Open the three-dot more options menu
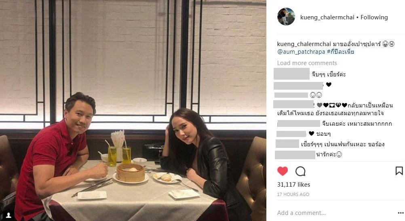This screenshot has height=221, width=405. (x=401, y=213)
